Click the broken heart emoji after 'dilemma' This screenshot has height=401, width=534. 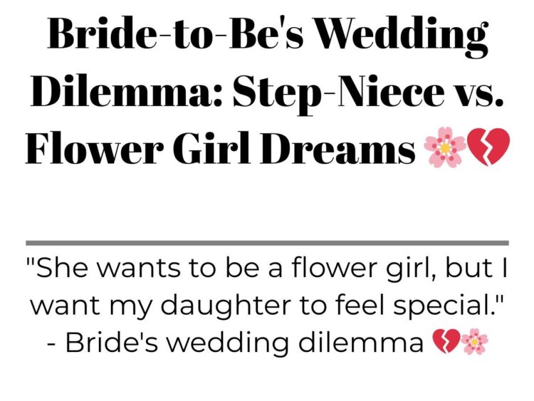pyautogui.click(x=446, y=342)
